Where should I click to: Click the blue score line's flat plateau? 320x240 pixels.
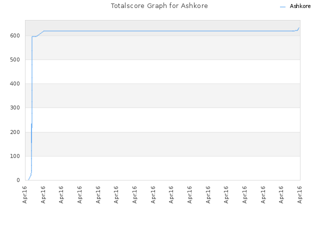click(x=168, y=31)
